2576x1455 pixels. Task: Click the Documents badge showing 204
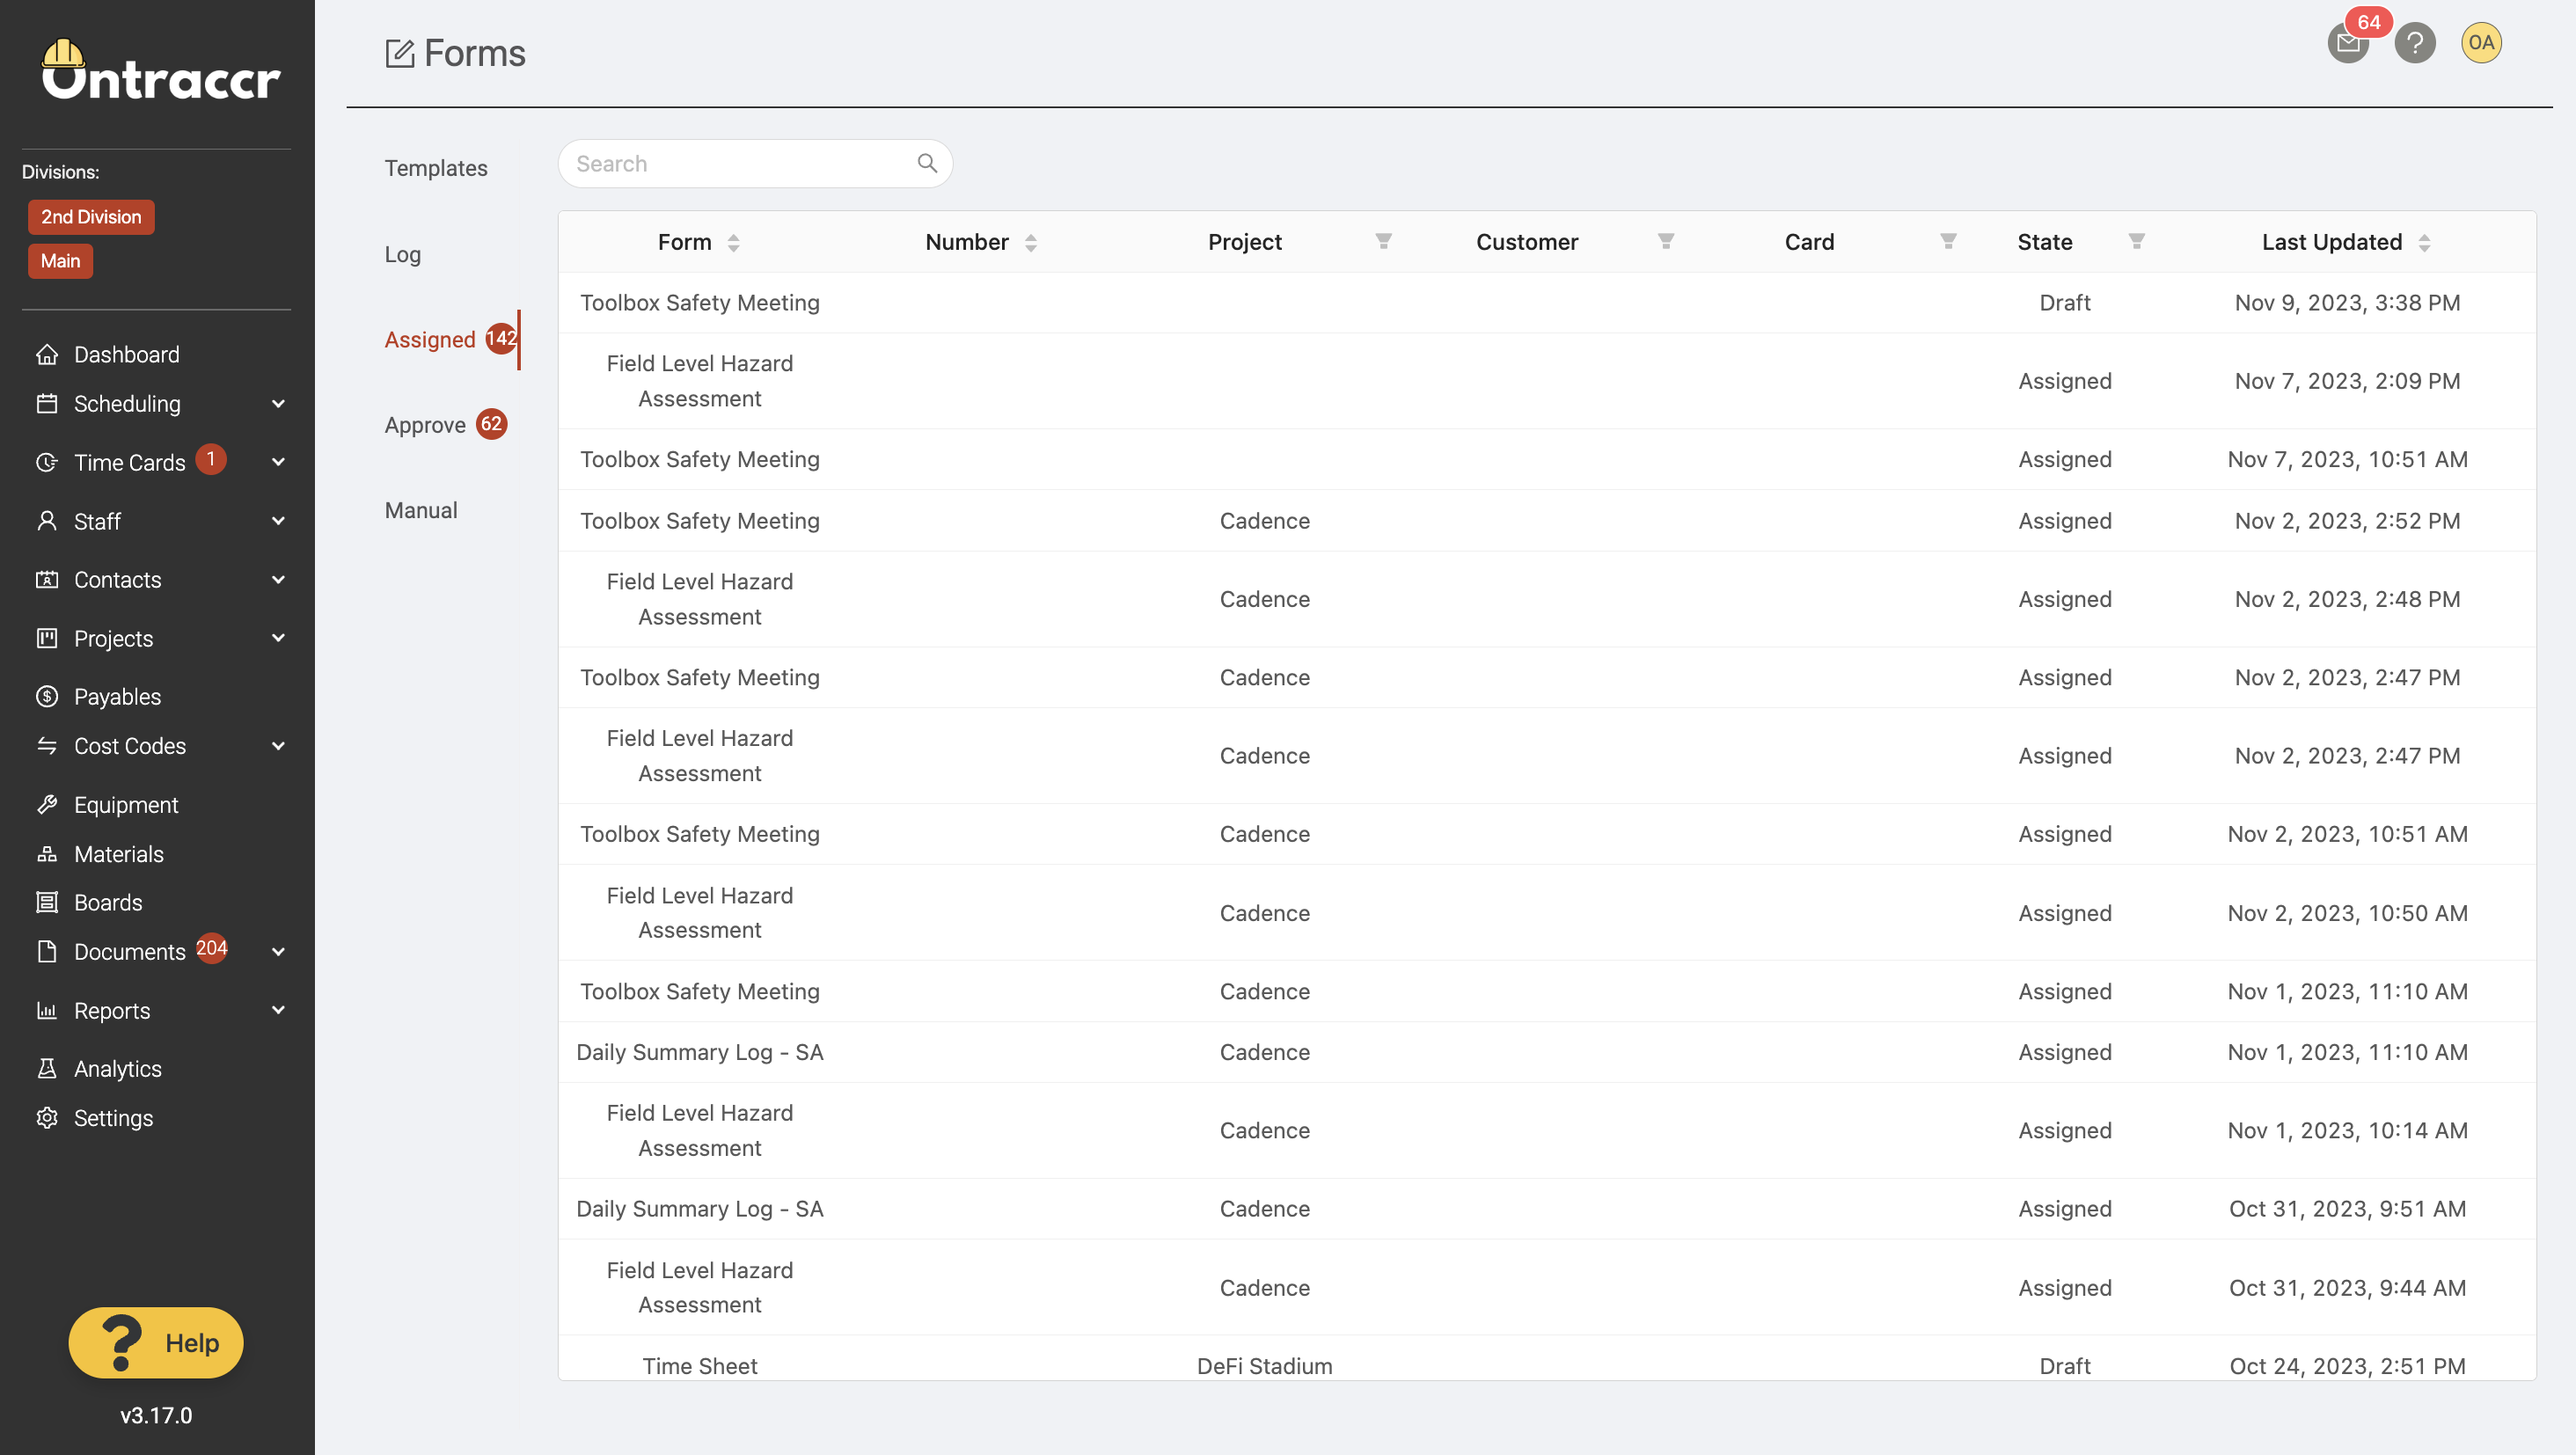pyautogui.click(x=211, y=947)
